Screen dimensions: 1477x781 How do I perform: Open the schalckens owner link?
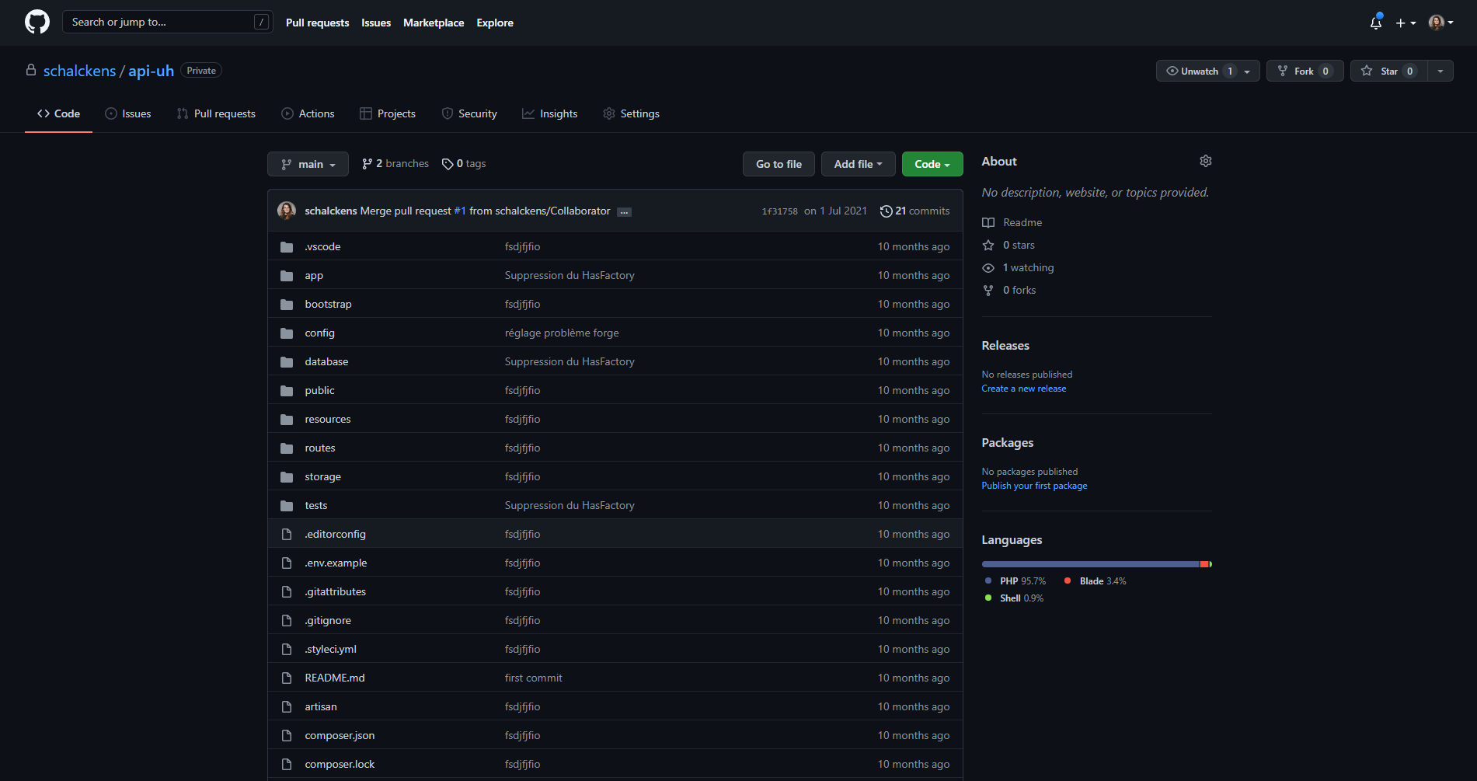coord(79,71)
